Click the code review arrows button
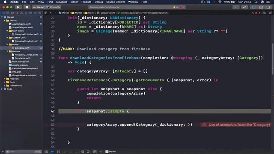 [244, 7]
